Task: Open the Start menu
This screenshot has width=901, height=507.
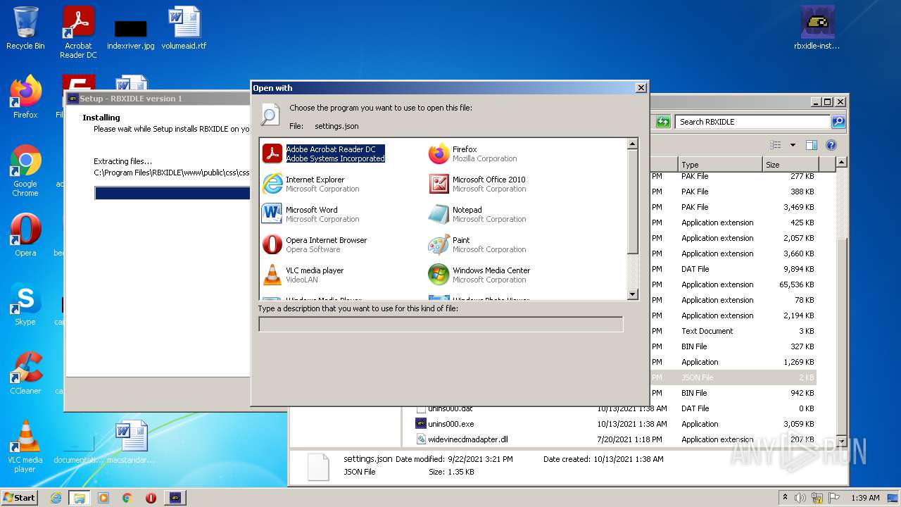Action: pyautogui.click(x=19, y=498)
